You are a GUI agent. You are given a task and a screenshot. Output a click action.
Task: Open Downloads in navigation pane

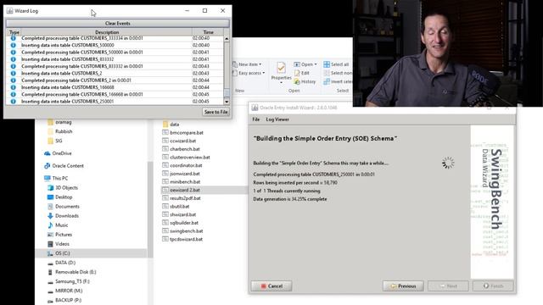click(63, 215)
